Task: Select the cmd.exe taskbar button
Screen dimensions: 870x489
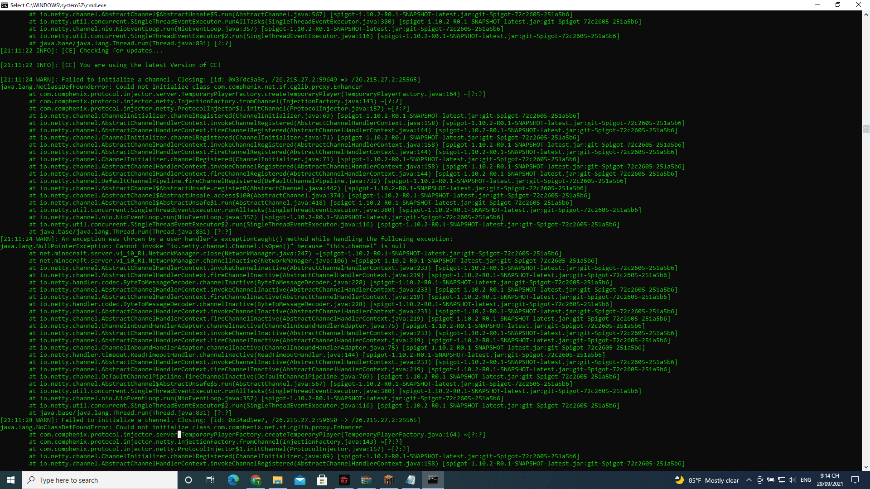Action: (433, 480)
